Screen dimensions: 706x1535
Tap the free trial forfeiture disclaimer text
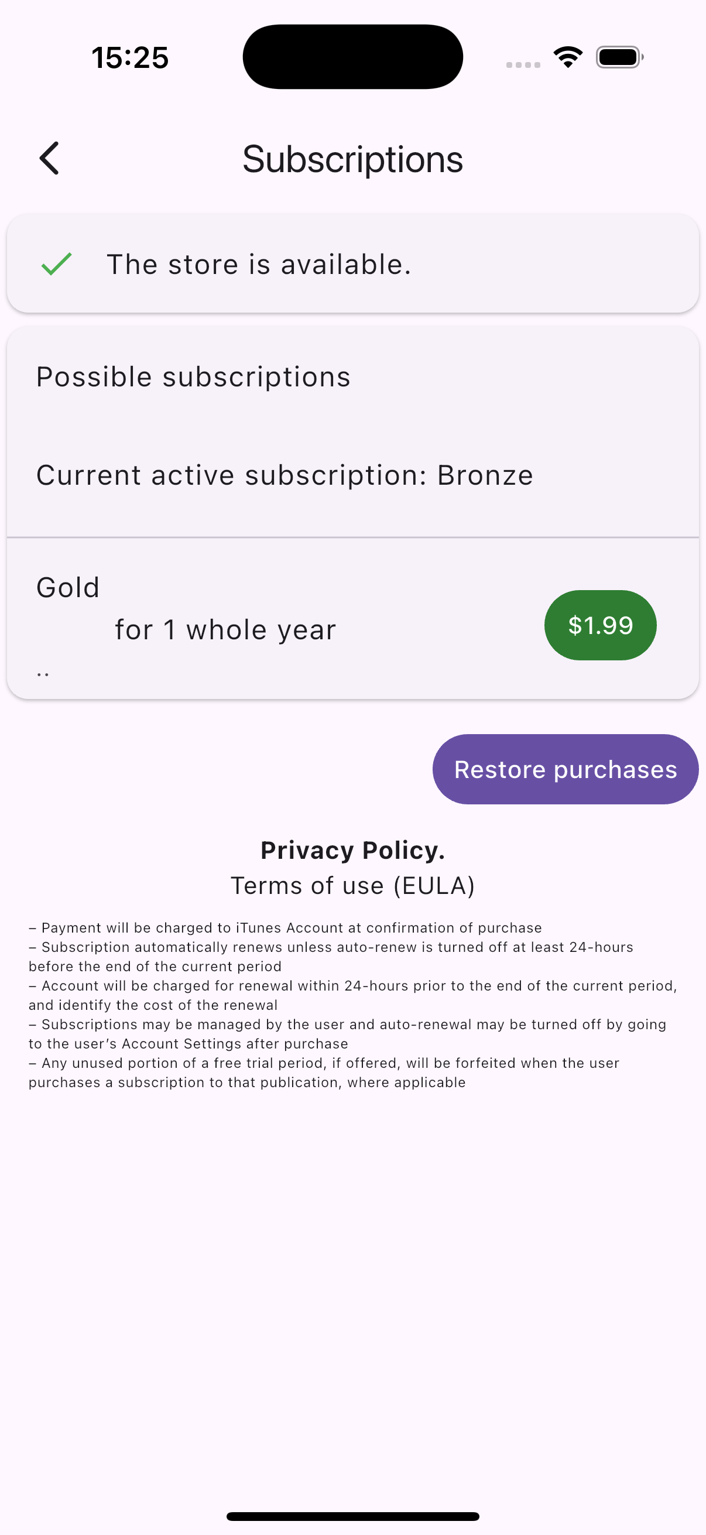(324, 1073)
